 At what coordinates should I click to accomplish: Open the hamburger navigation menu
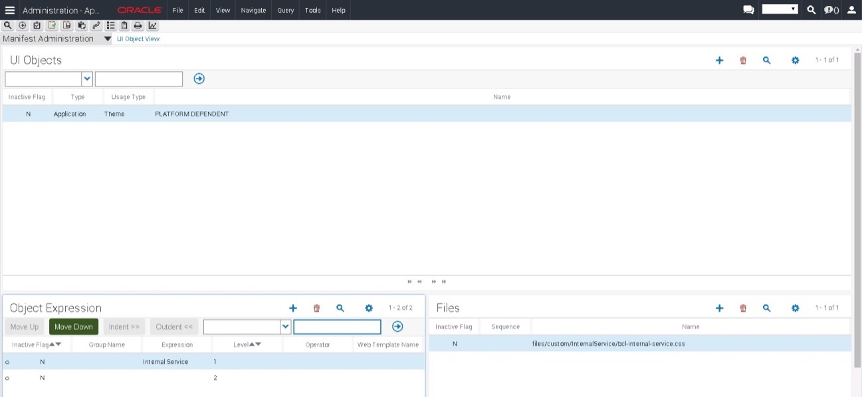pyautogui.click(x=10, y=10)
